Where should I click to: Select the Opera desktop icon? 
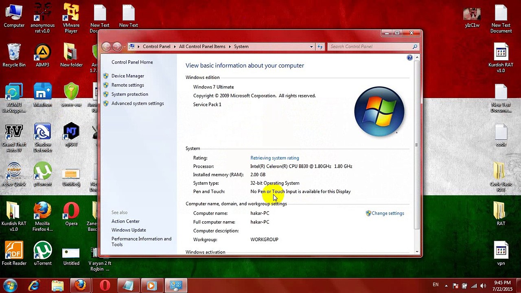[x=71, y=214]
